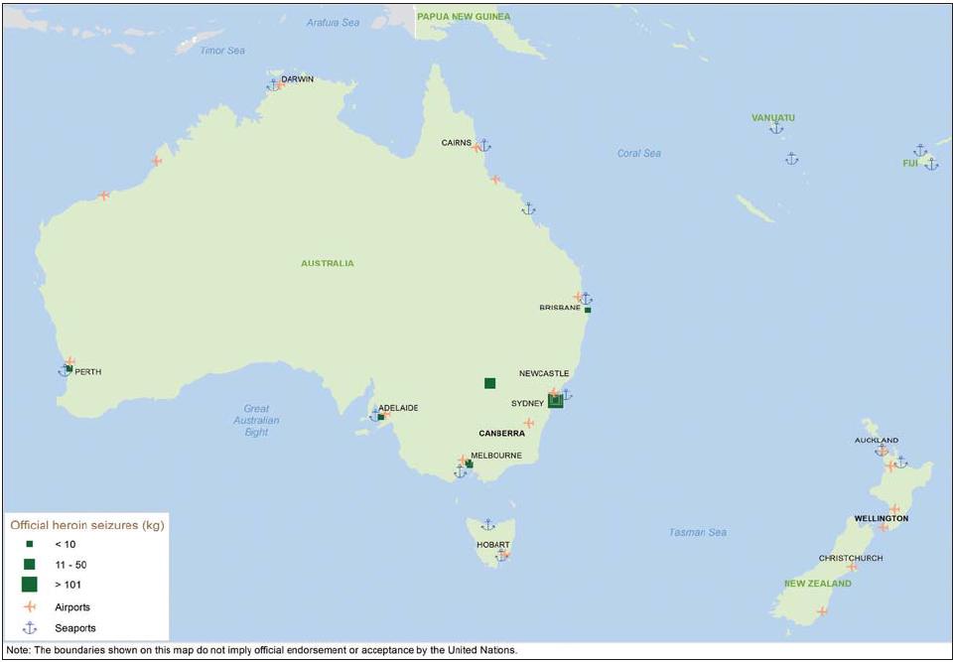This screenshot has width=953, height=662.
Task: Click the airport marker at Cairns
Action: click(x=476, y=147)
